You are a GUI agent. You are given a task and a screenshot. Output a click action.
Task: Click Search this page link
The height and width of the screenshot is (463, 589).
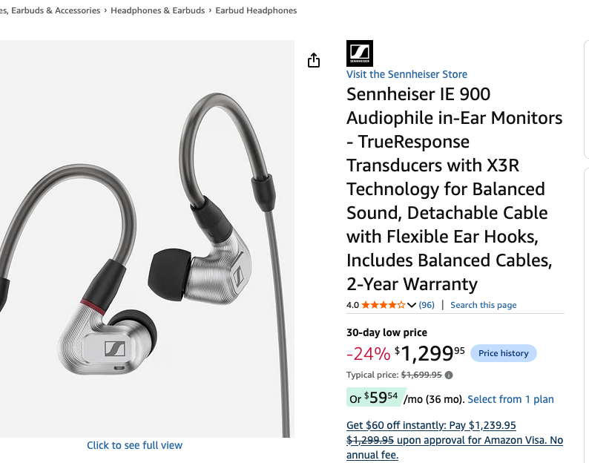click(483, 305)
